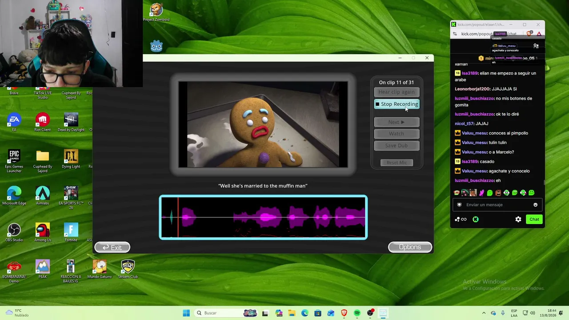Image resolution: width=569 pixels, height=320 pixels.
Task: Open Dead by Daylight shortcut
Action: 71,122
